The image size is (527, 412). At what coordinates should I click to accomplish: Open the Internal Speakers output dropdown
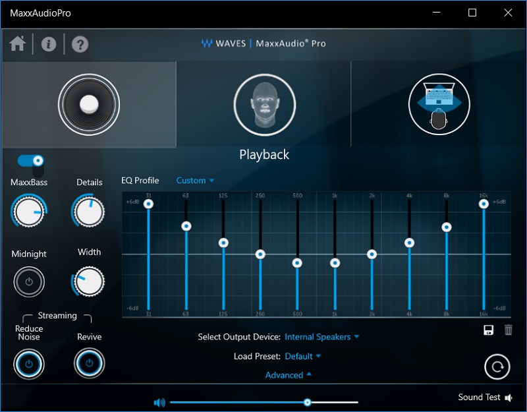(x=321, y=337)
